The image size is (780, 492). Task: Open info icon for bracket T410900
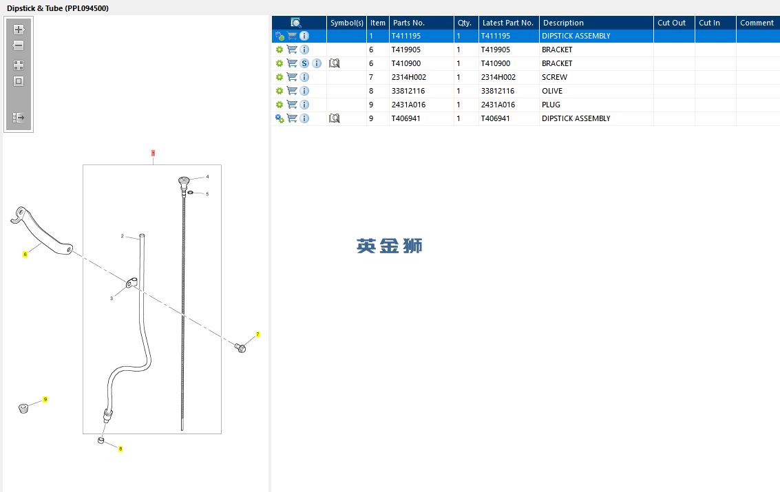click(317, 63)
